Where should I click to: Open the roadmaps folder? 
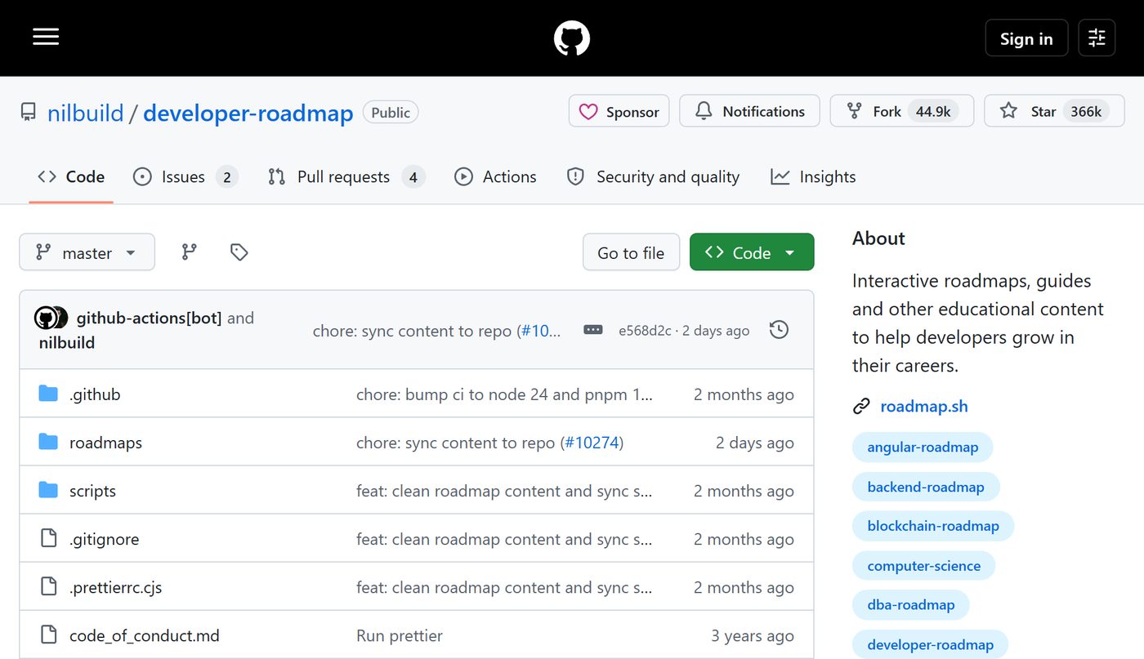(x=105, y=443)
